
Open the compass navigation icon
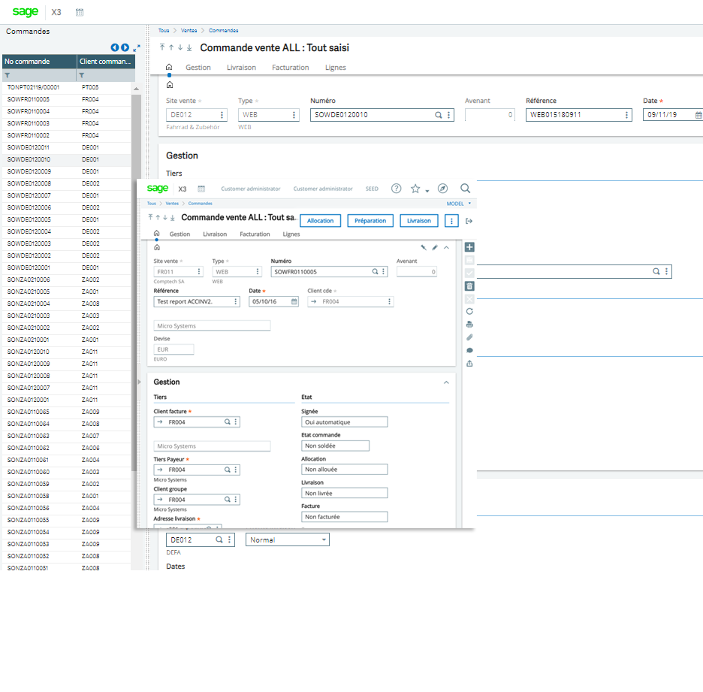pos(442,189)
